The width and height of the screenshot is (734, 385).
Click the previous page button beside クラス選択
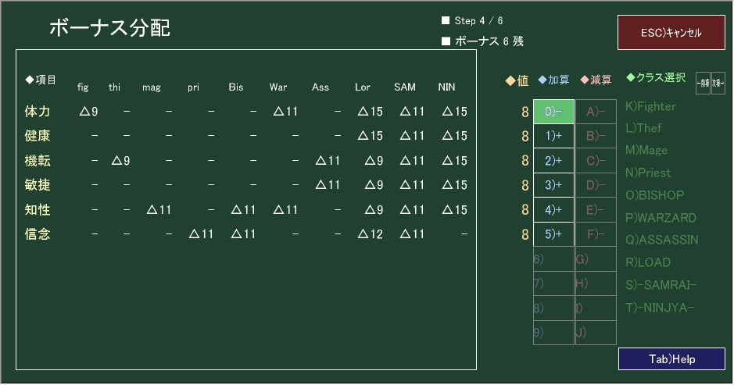coord(703,83)
